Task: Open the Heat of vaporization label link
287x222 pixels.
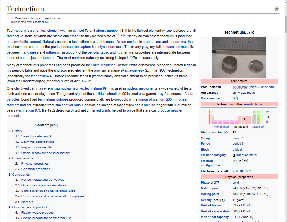Action: point(215,211)
